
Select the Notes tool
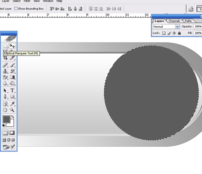pos(5,104)
